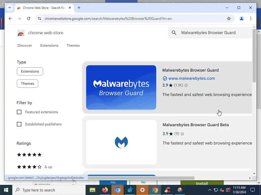The height and width of the screenshot is (195, 261).
Task: Open the Chrome profile icon
Action: [242, 19]
